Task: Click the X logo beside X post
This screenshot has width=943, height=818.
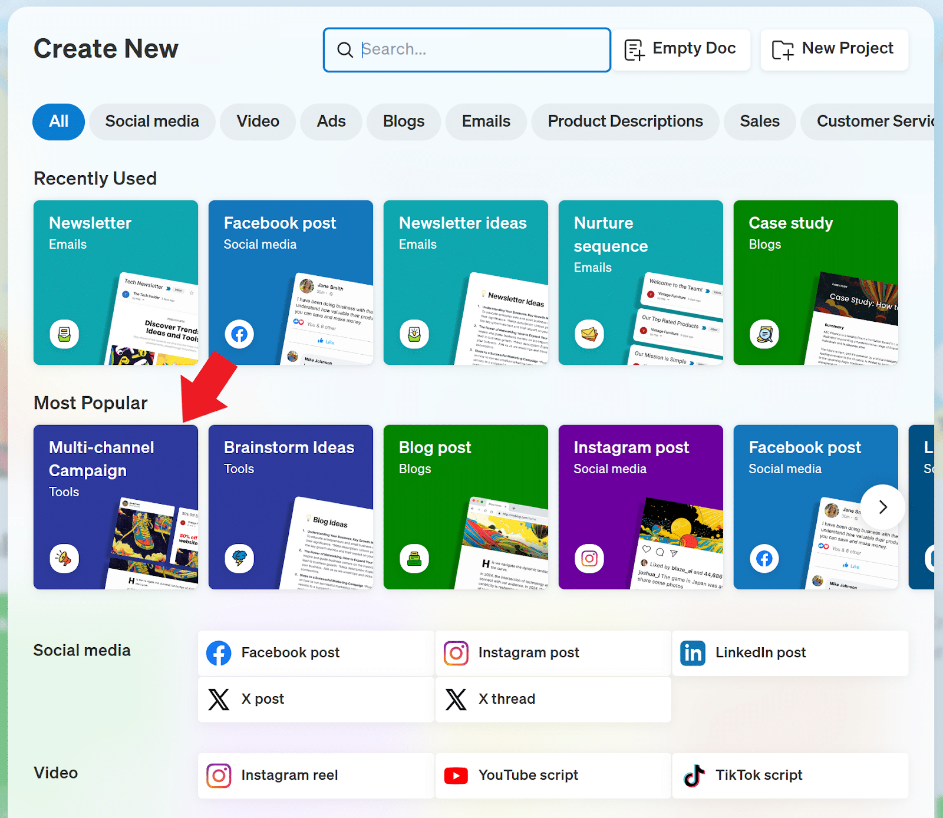Action: [x=219, y=700]
